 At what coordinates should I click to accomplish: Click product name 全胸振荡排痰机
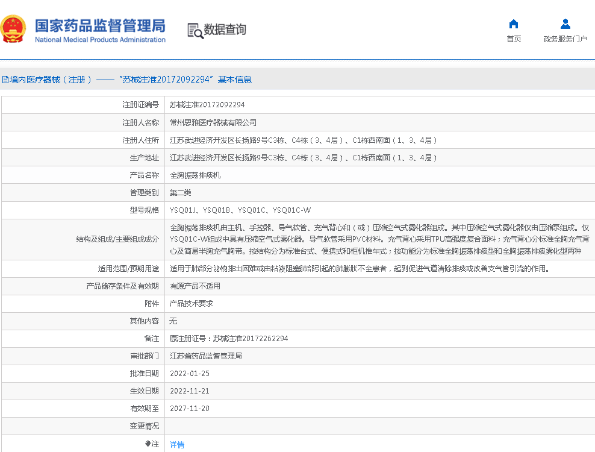click(x=195, y=175)
